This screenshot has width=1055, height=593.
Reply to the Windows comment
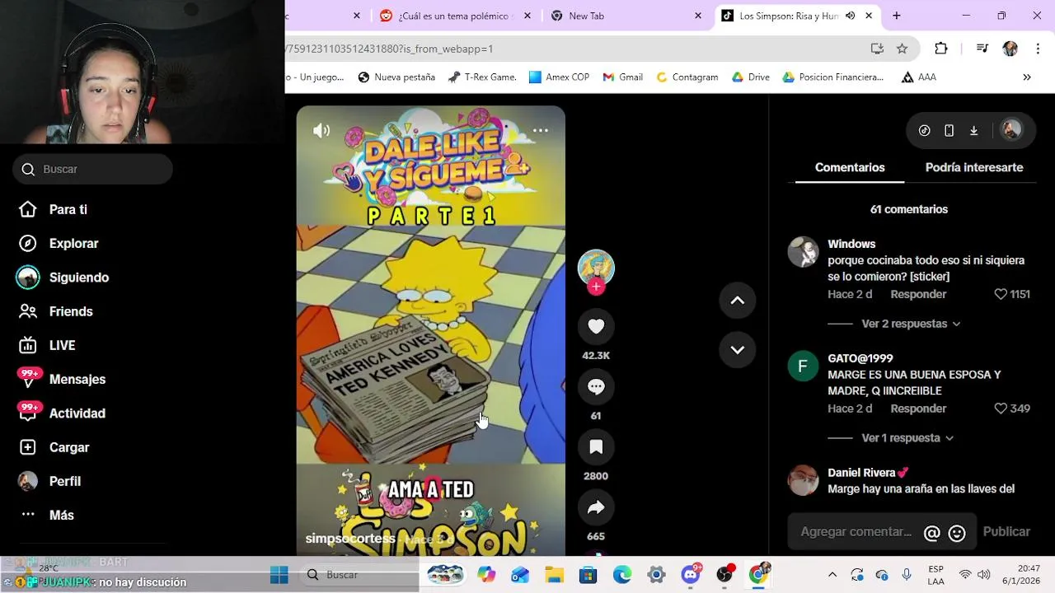click(x=918, y=294)
